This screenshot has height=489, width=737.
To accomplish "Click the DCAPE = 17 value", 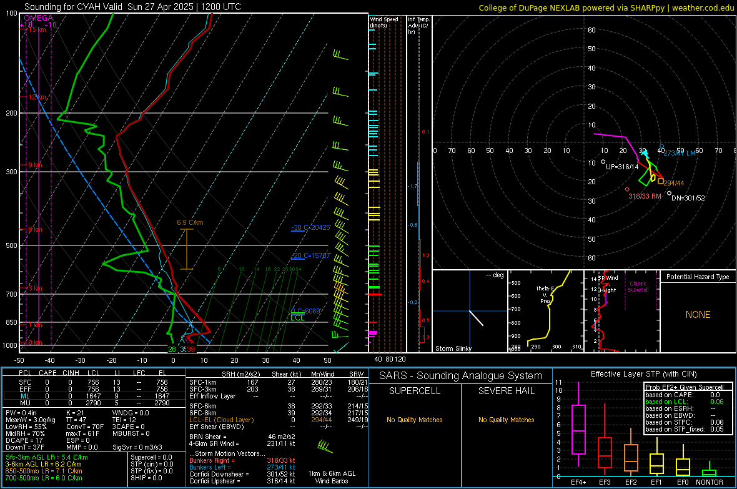I will 24,440.
